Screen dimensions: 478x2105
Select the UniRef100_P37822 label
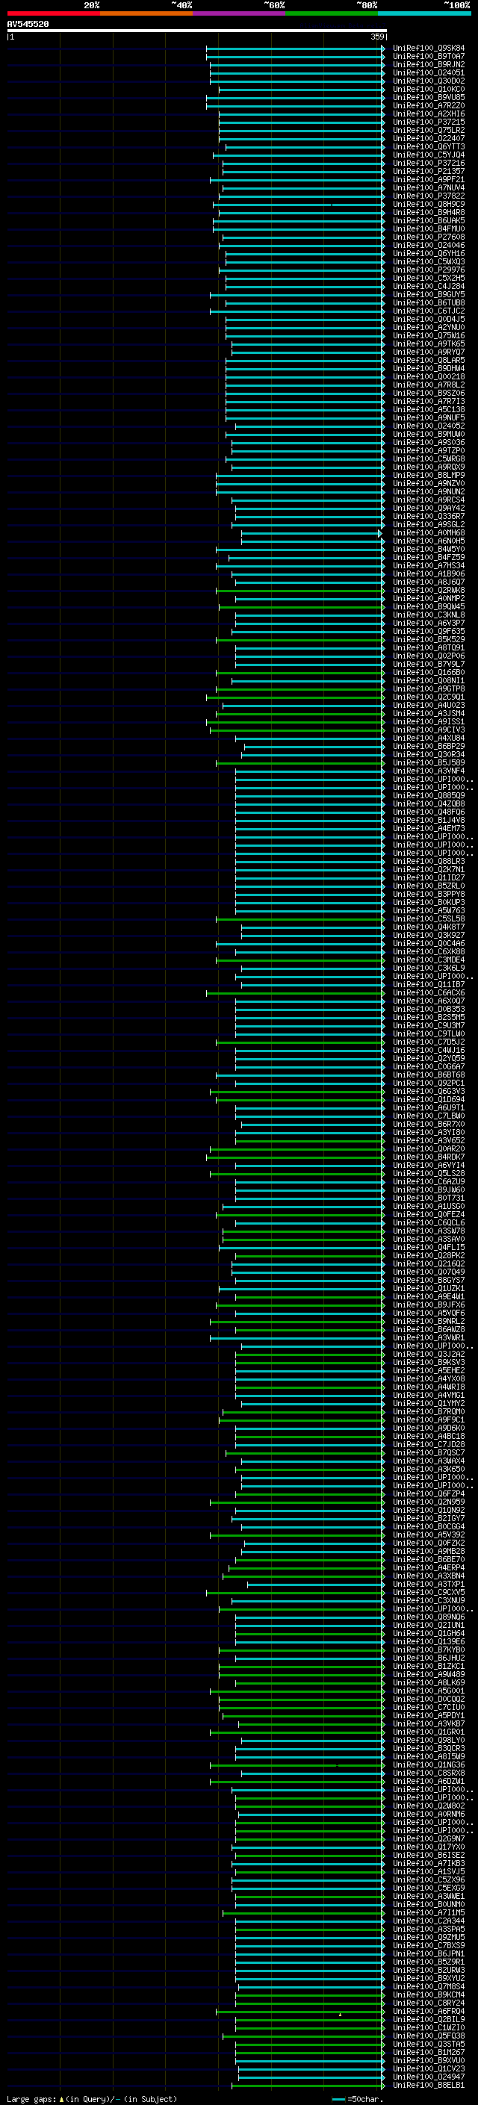(x=429, y=196)
